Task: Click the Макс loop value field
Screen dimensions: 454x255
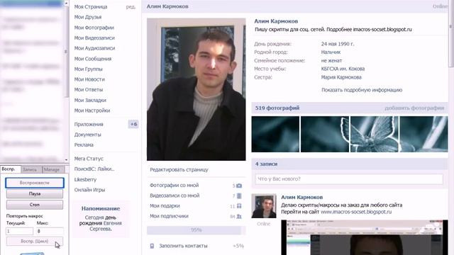Action: (50, 232)
